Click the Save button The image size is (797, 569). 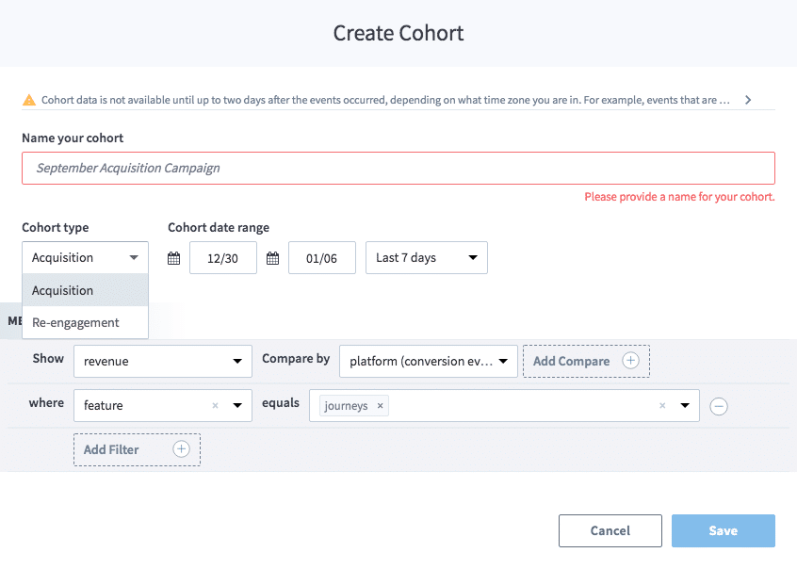coord(723,530)
